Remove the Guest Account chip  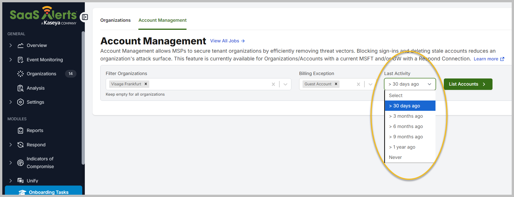(x=336, y=84)
